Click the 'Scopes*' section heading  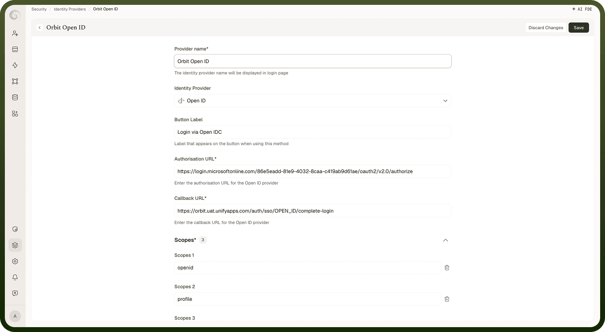[x=185, y=240]
